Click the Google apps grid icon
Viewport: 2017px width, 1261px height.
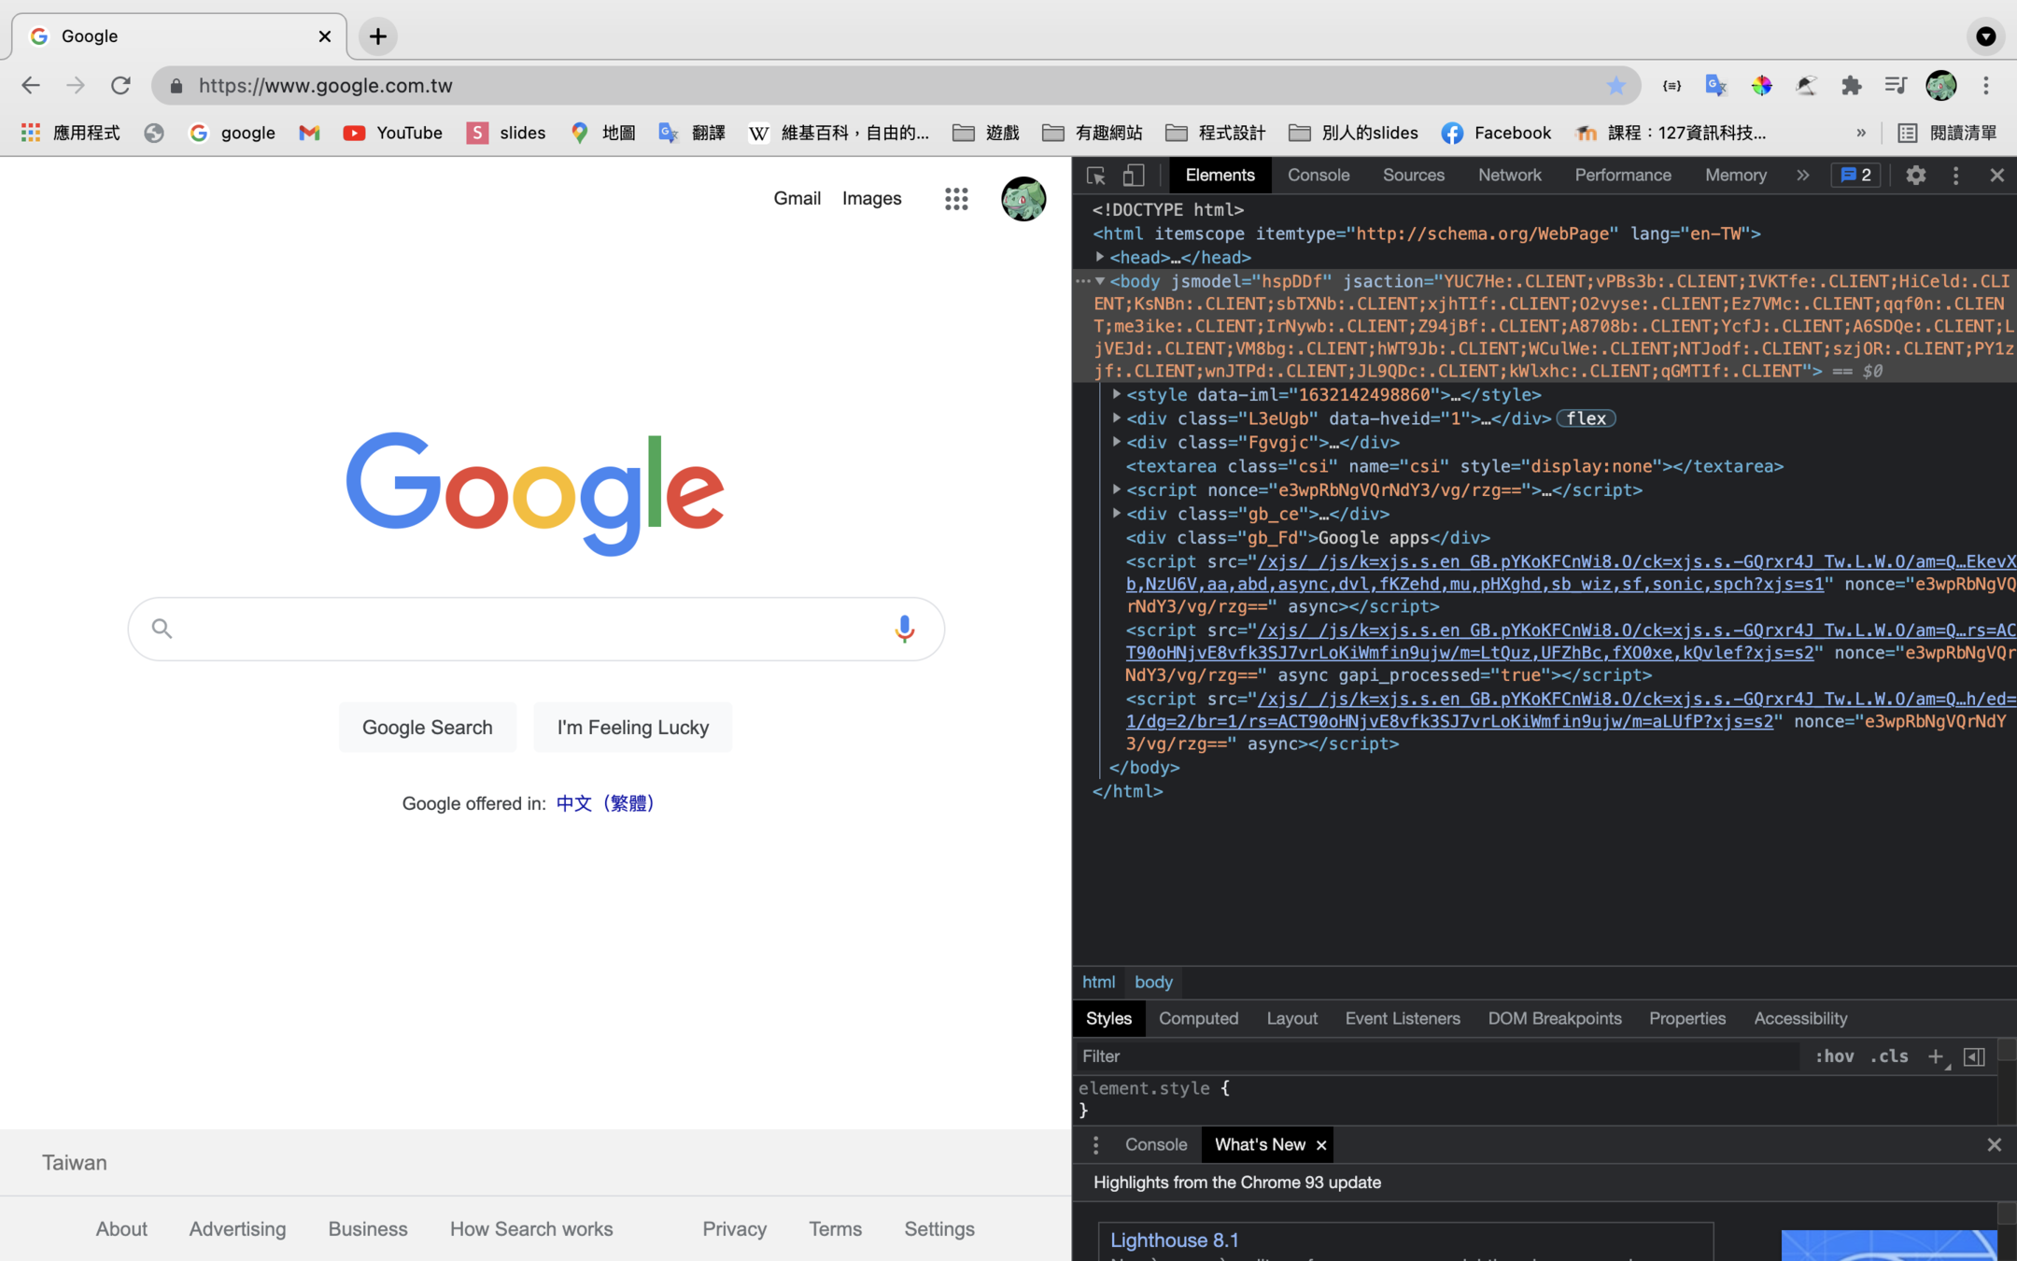[955, 199]
